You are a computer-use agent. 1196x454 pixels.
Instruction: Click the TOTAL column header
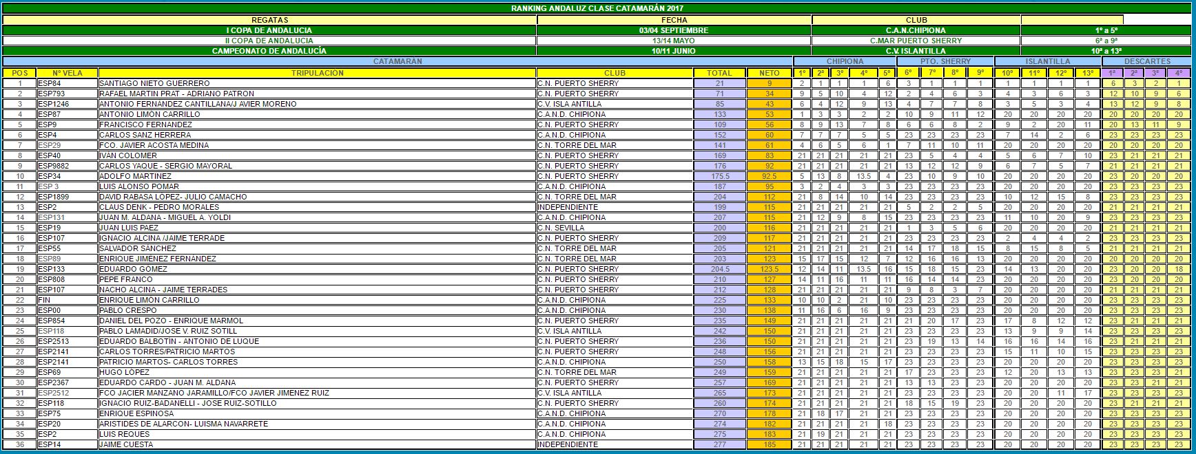pyautogui.click(x=719, y=73)
